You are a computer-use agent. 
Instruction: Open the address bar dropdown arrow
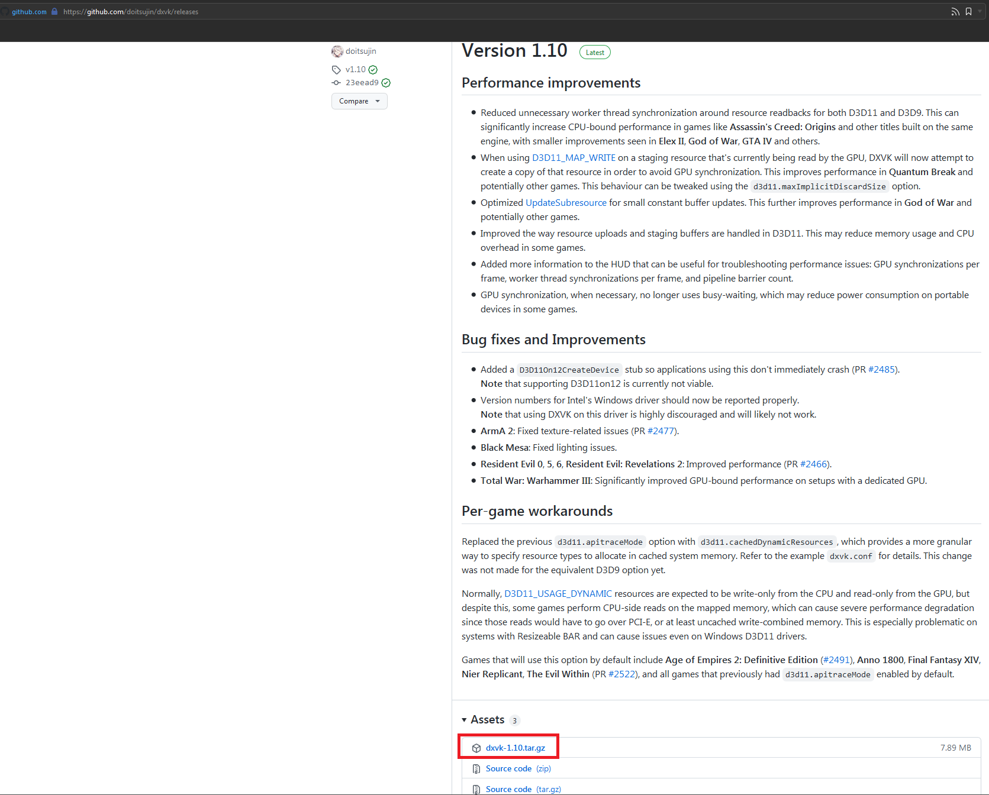(980, 11)
